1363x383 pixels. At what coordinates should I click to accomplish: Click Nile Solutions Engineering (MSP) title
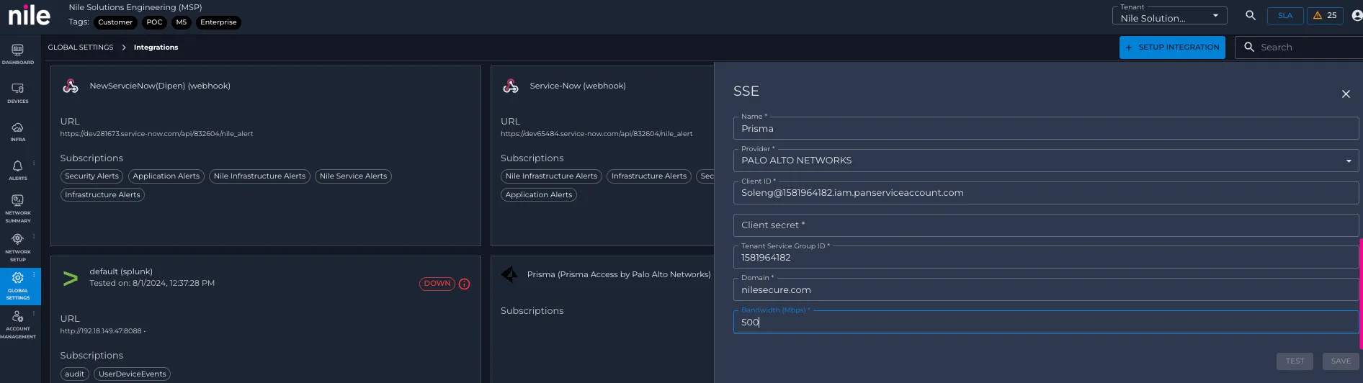pyautogui.click(x=135, y=7)
